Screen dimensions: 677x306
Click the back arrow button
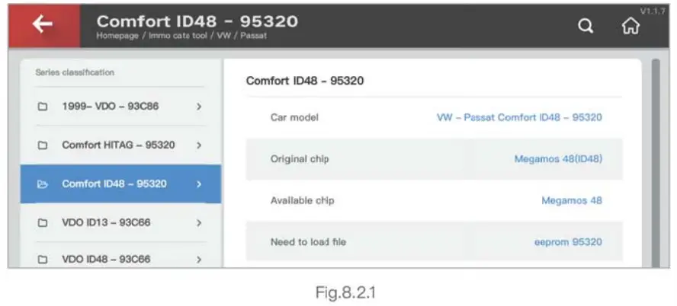click(x=43, y=24)
